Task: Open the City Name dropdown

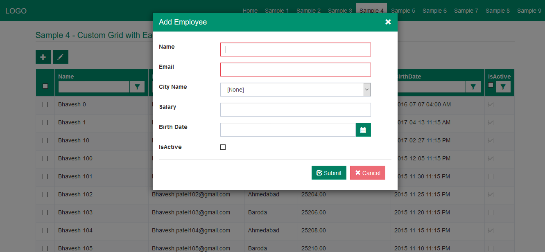Action: (296, 90)
